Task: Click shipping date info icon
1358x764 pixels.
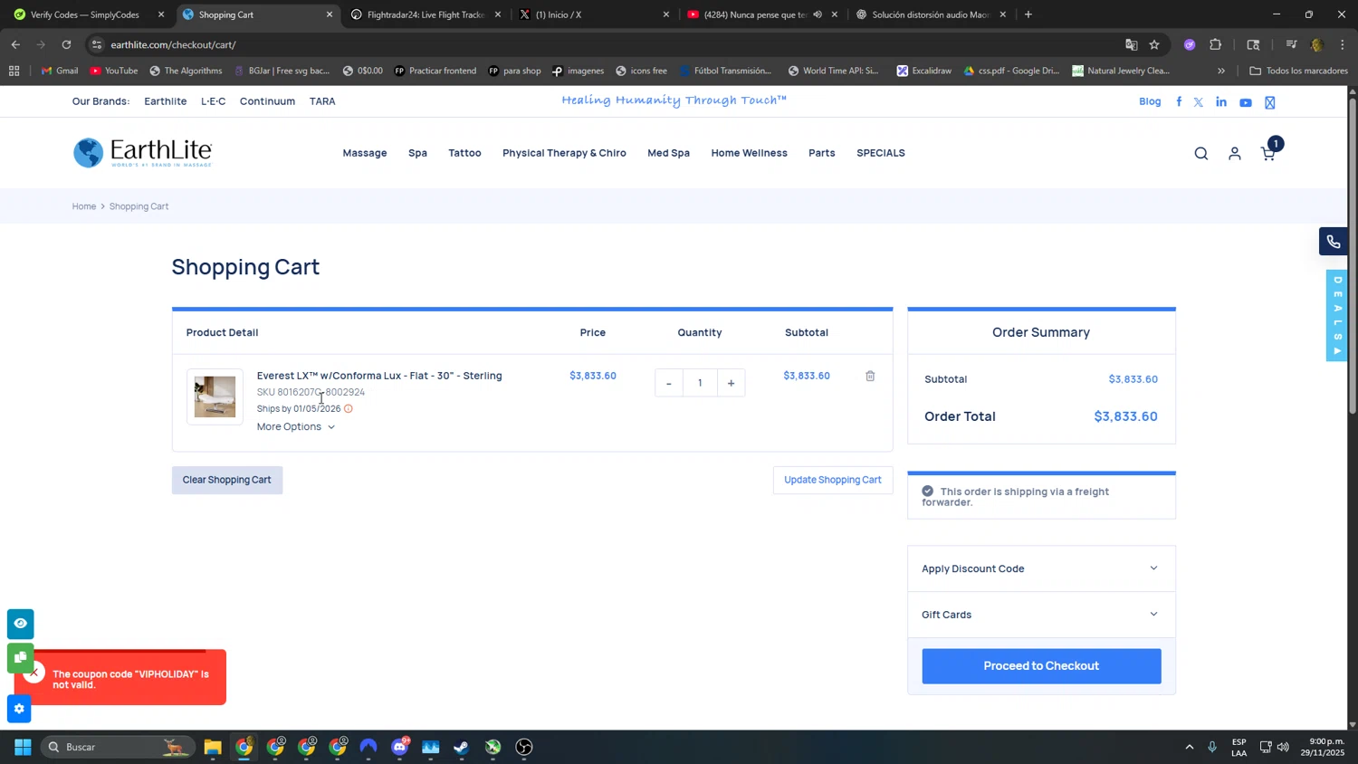Action: point(349,409)
